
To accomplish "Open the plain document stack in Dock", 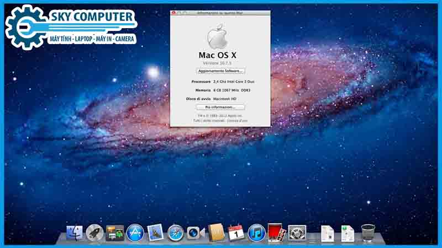I will pyautogui.click(x=327, y=233).
